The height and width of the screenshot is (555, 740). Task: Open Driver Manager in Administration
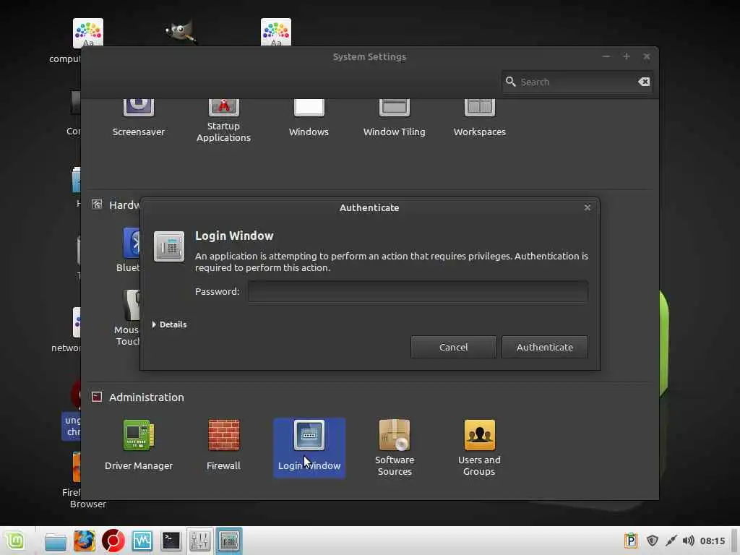(139, 445)
